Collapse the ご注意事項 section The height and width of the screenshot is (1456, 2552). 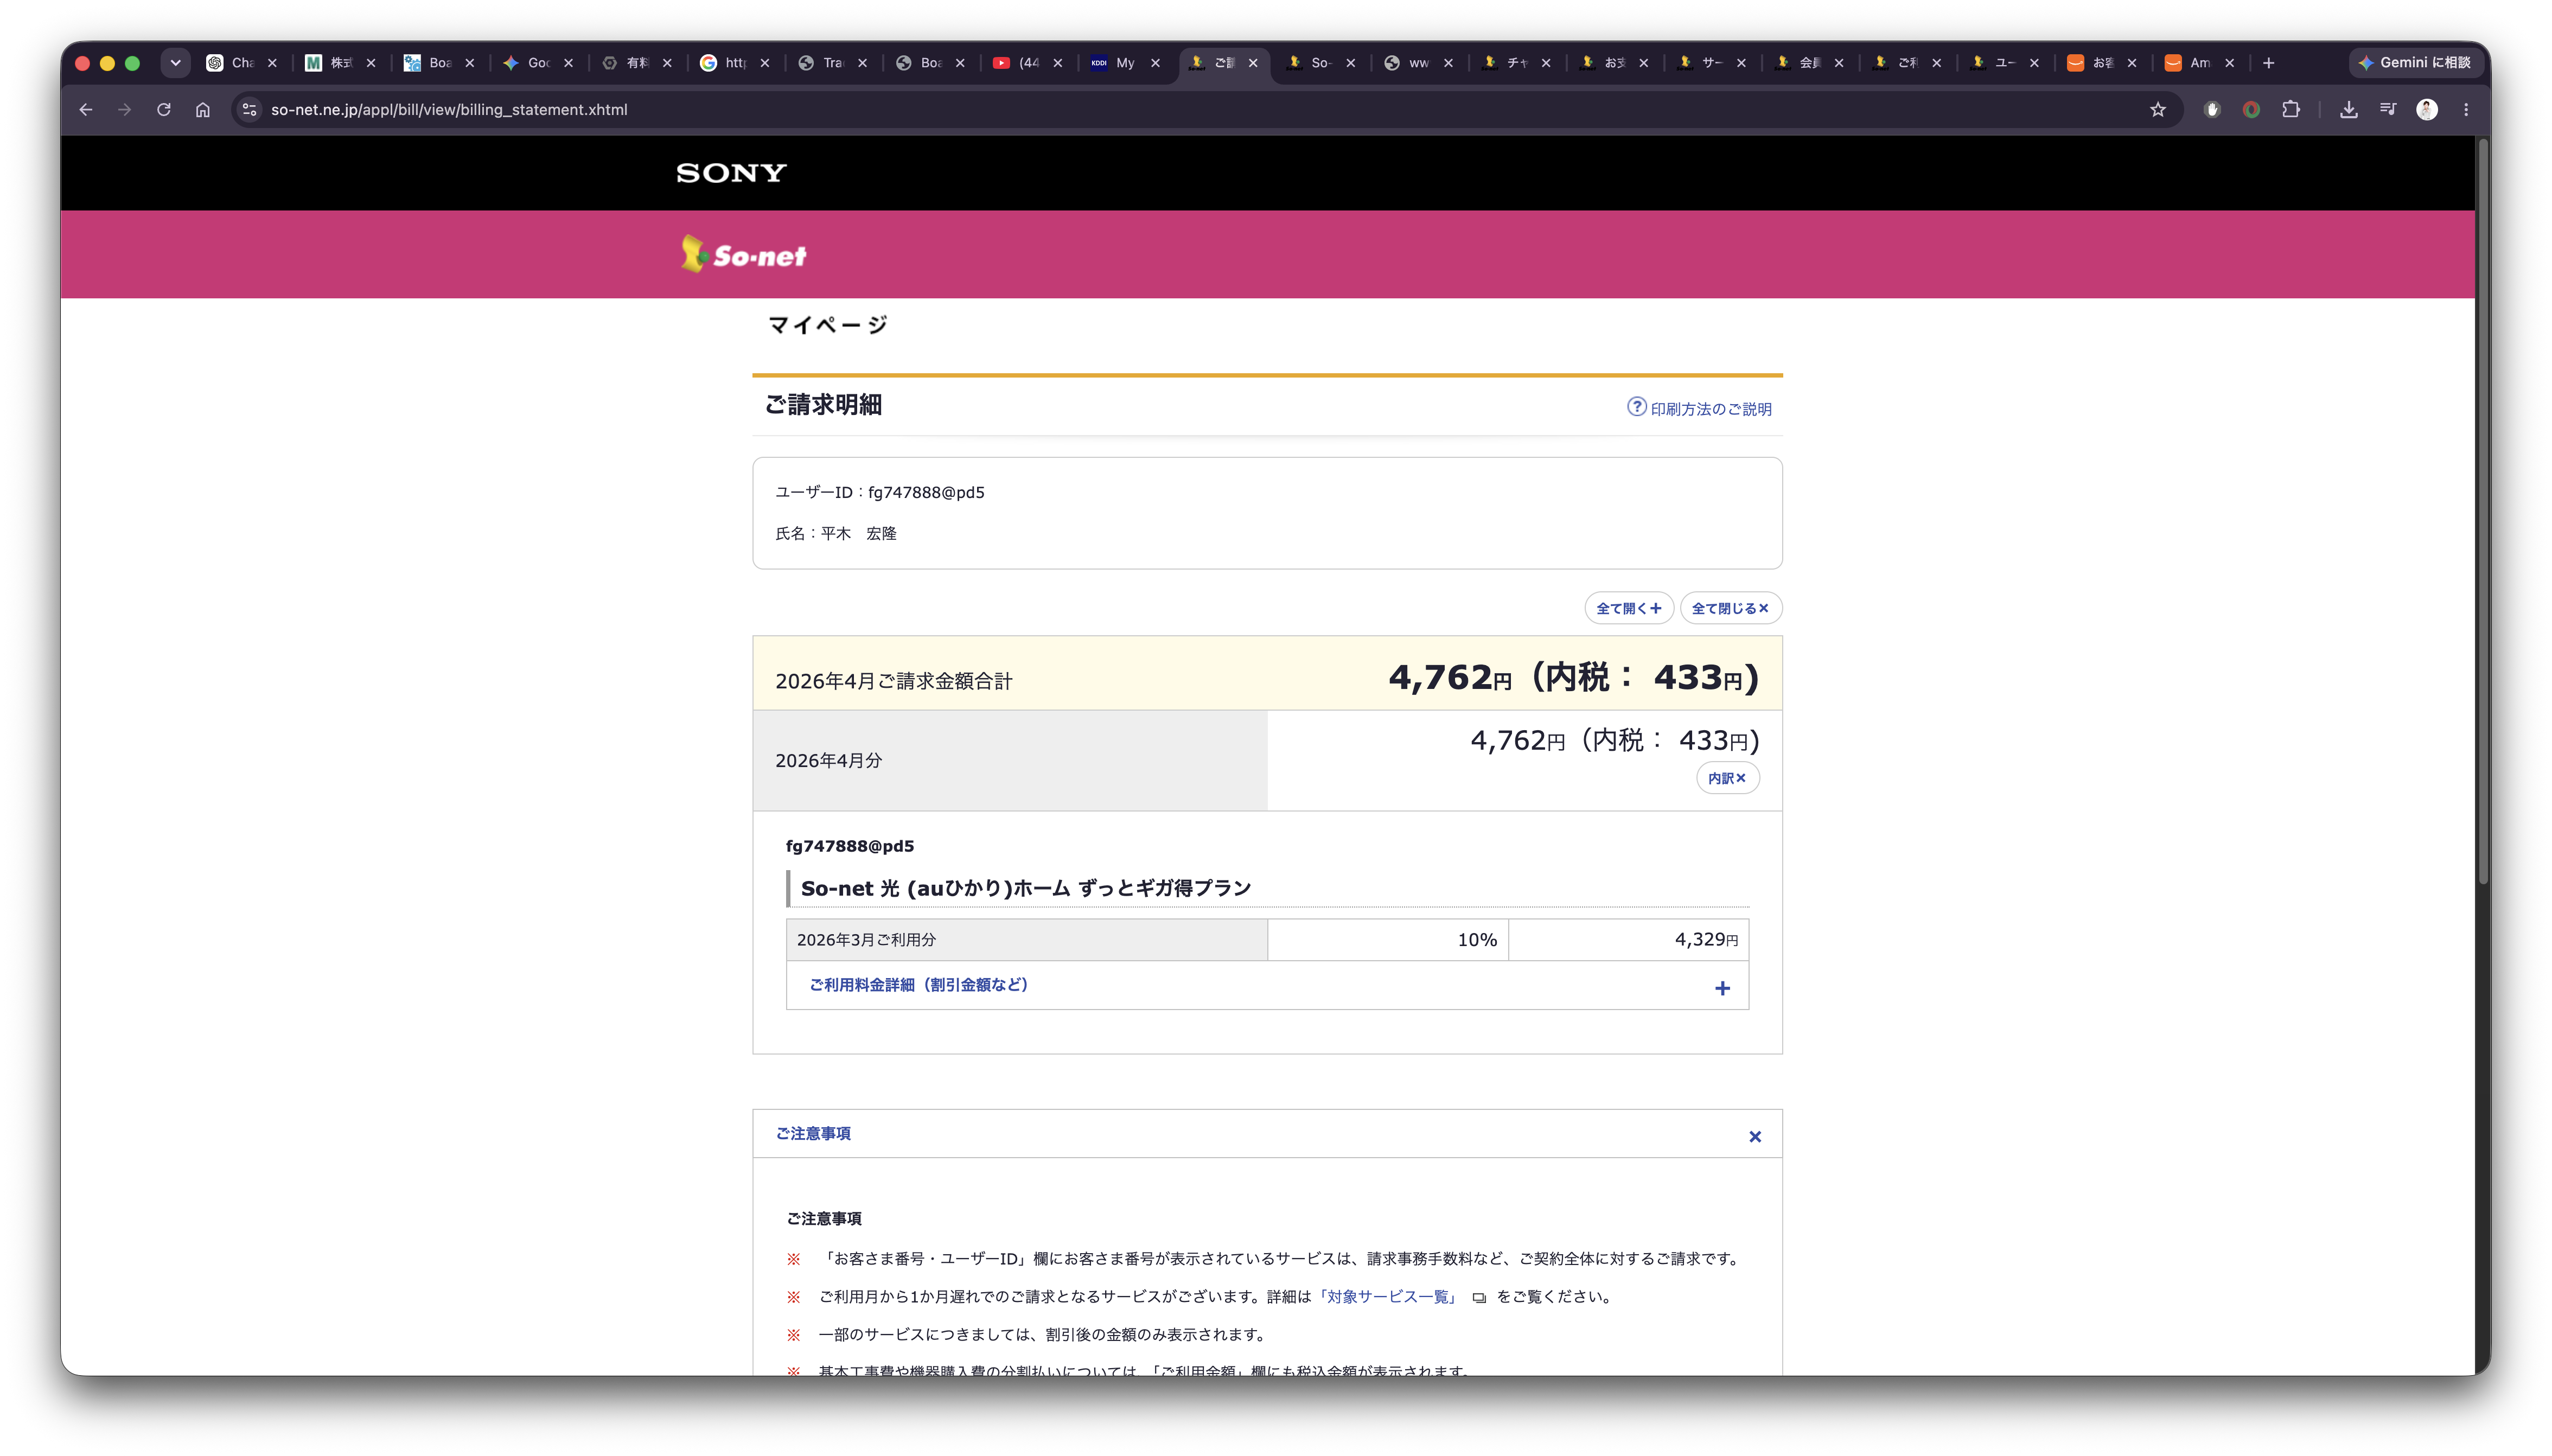point(1755,1136)
